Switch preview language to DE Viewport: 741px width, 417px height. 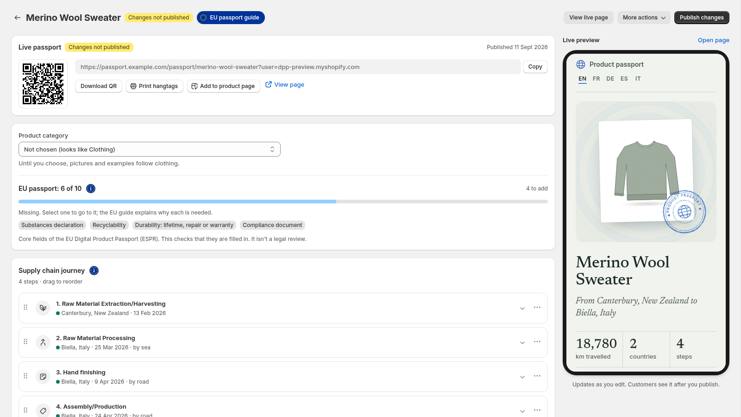coord(610,79)
